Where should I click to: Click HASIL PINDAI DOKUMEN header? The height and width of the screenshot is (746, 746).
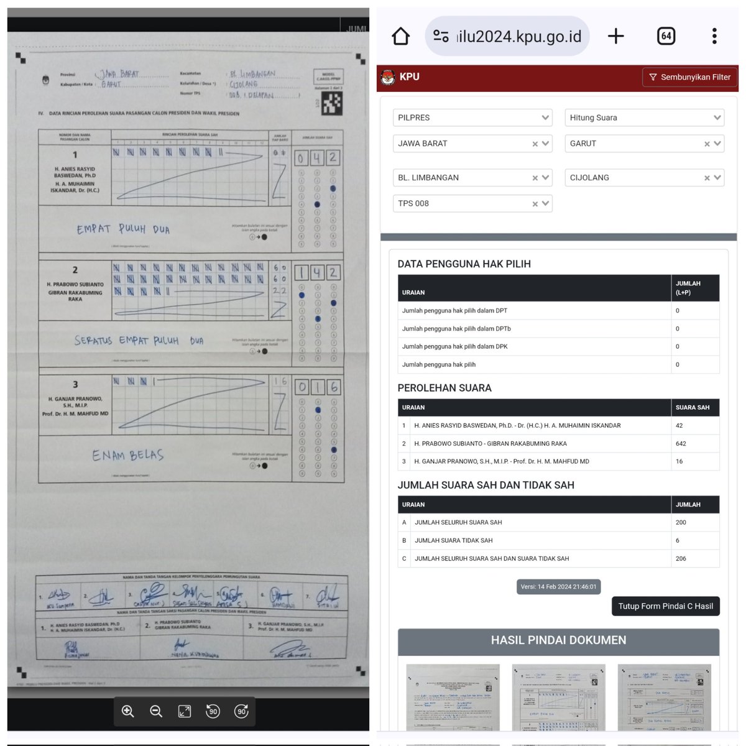click(558, 640)
